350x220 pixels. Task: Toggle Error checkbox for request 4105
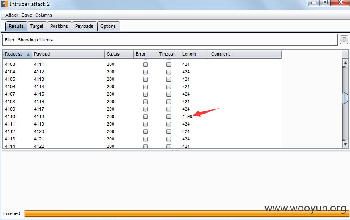[x=146, y=79]
